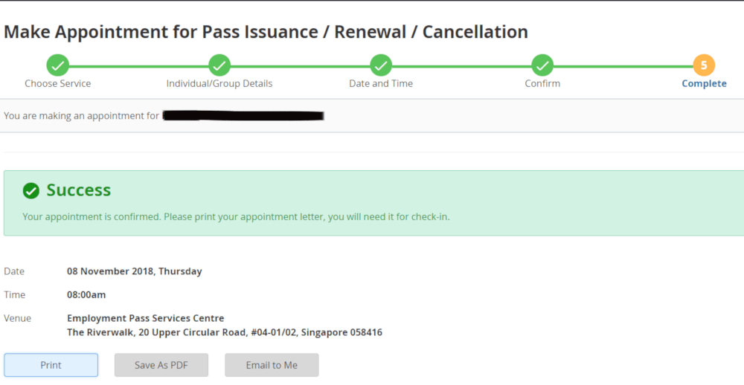
Task: Select the Date and Time step checkmark
Action: point(381,65)
